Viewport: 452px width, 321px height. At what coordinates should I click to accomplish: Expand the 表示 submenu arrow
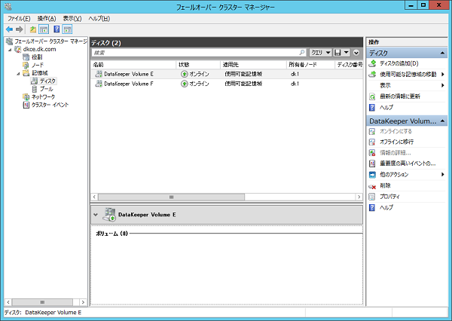click(x=442, y=85)
